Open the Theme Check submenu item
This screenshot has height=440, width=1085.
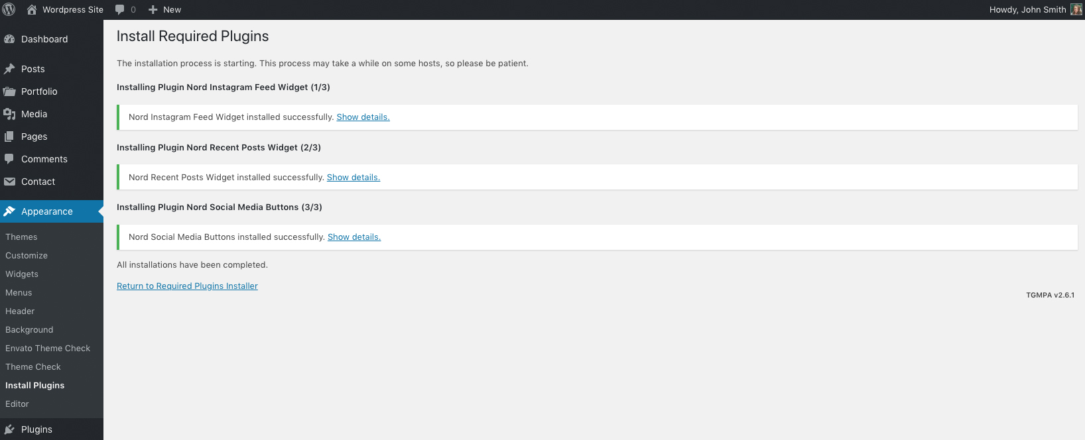pyautogui.click(x=33, y=366)
